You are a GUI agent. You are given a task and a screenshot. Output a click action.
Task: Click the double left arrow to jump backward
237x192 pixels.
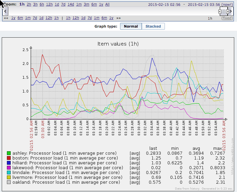[6, 18]
